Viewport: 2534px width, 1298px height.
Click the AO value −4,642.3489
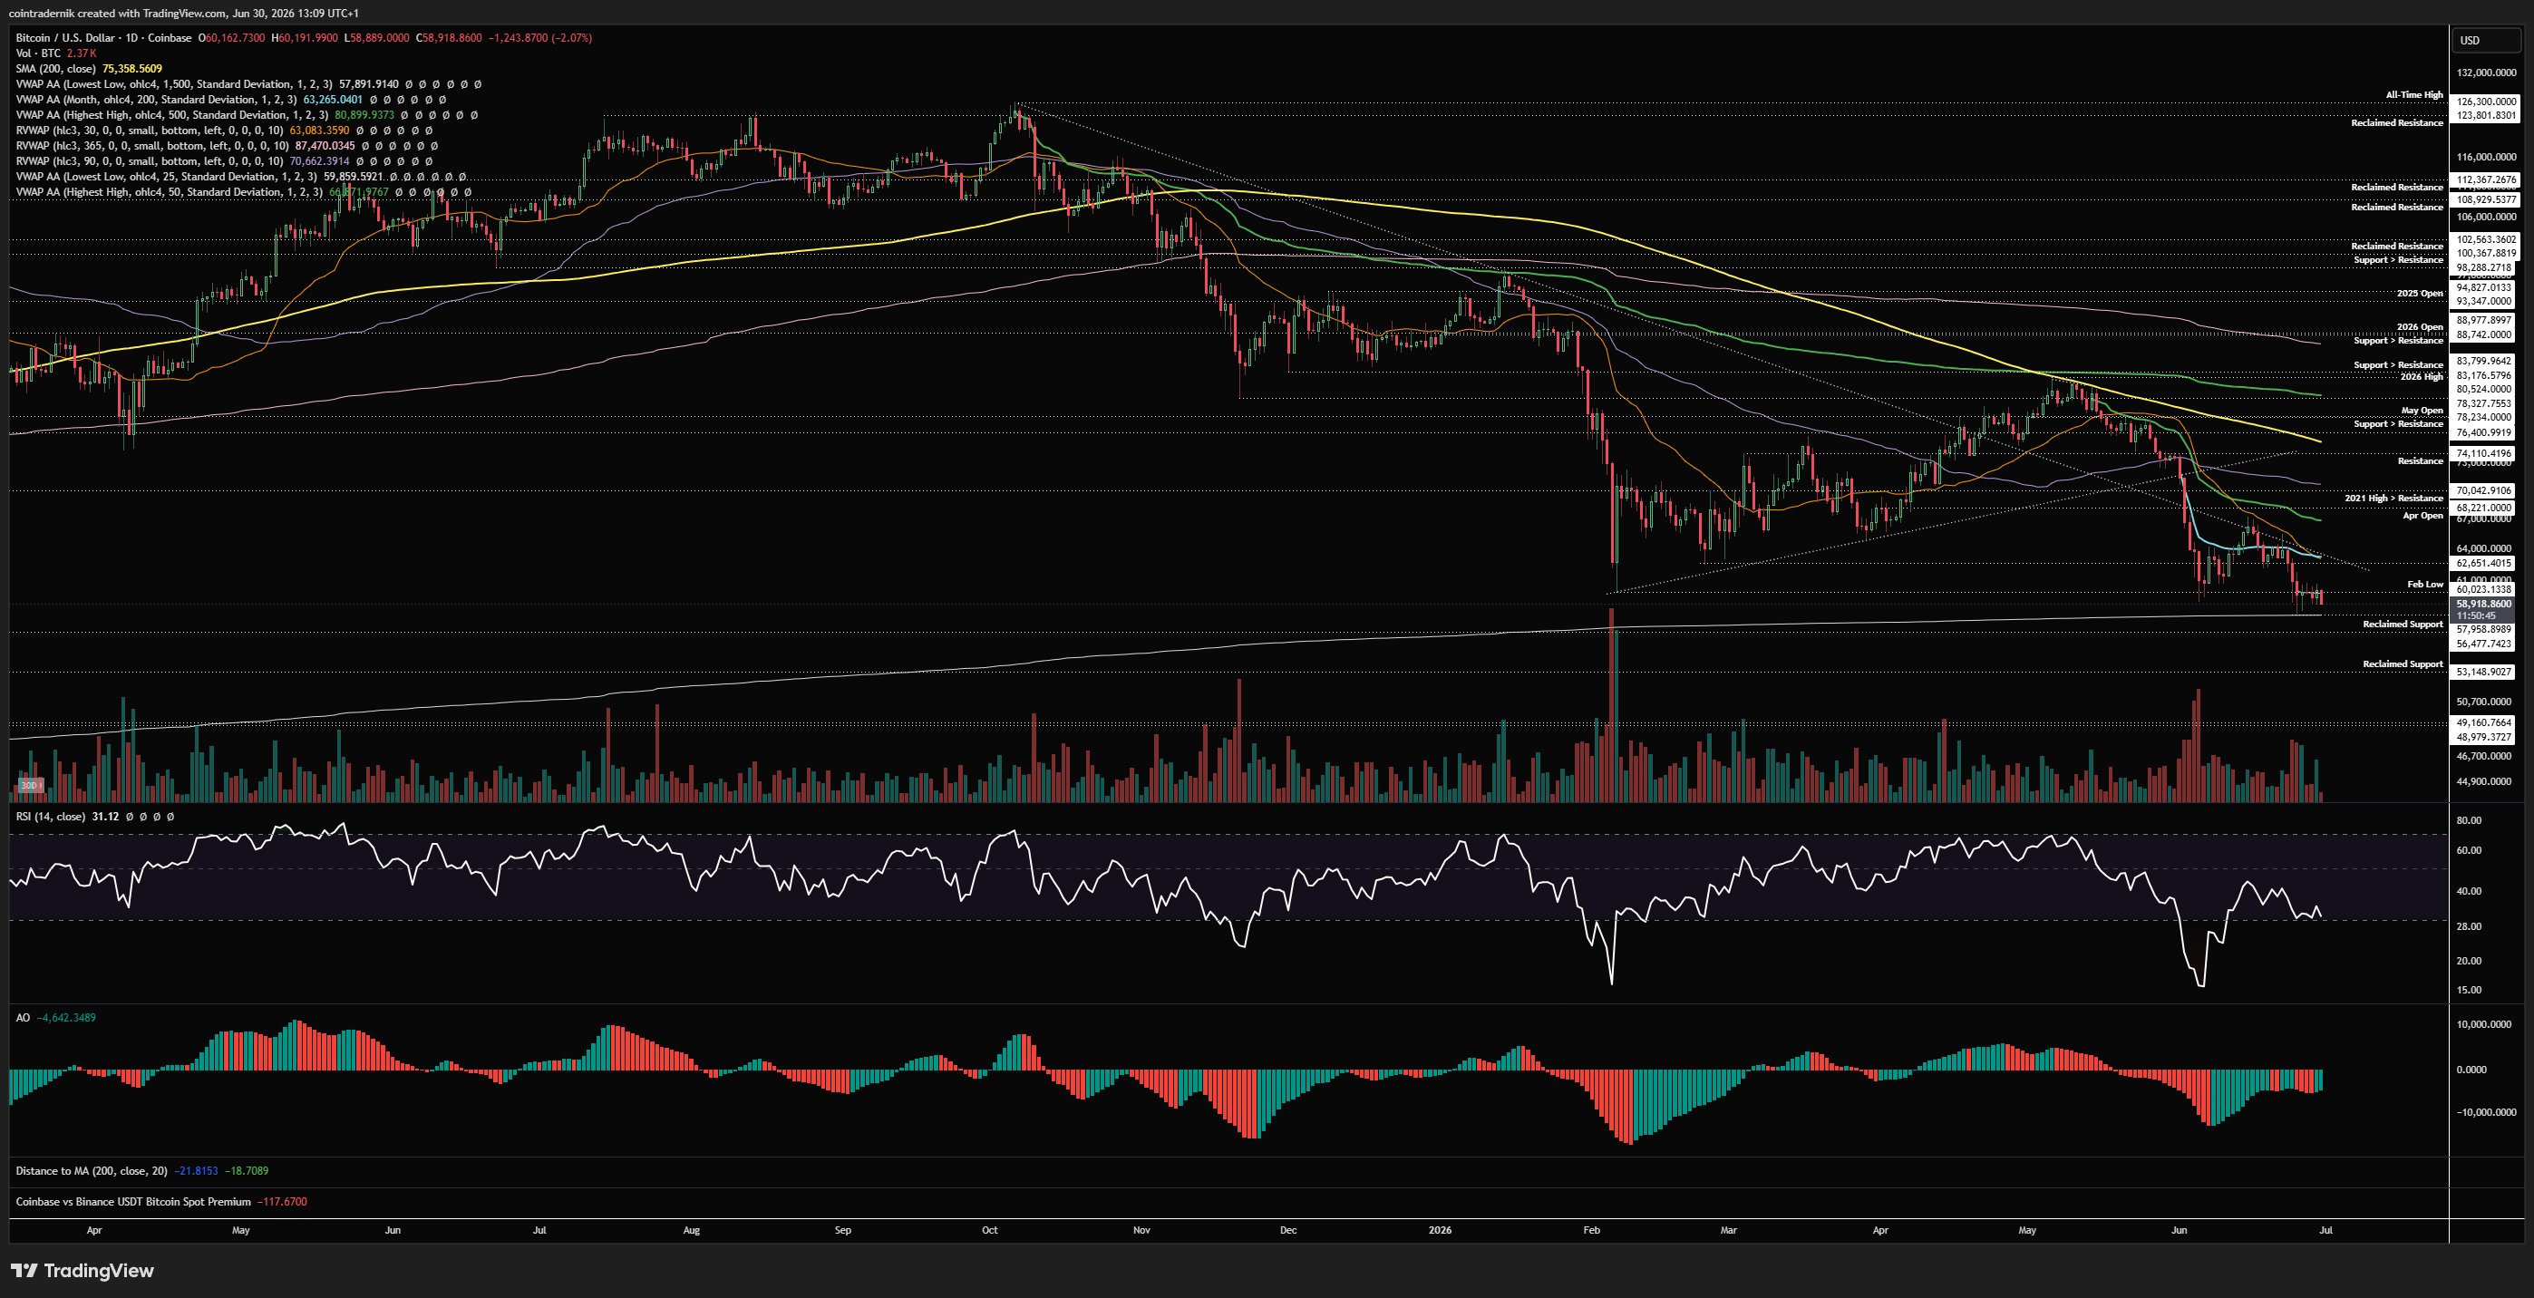[67, 1018]
